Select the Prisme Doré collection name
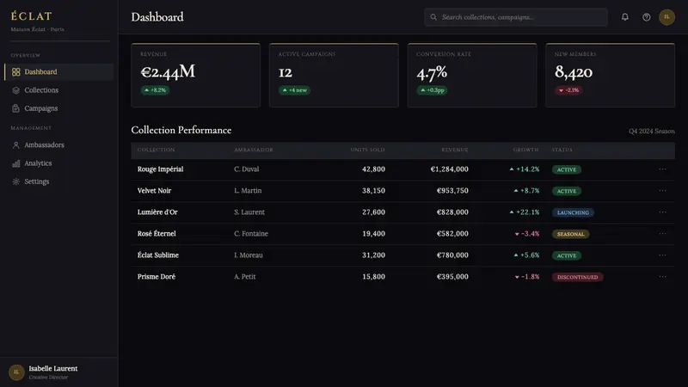The height and width of the screenshot is (387, 688). (157, 276)
